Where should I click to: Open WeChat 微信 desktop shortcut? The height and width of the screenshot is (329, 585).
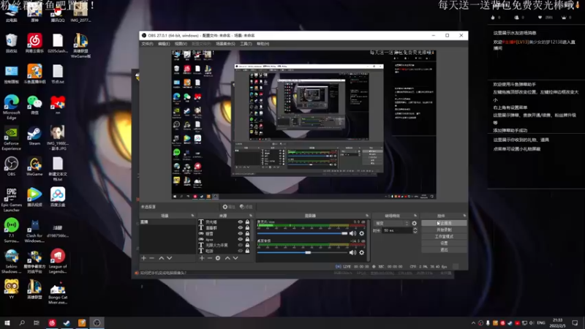pos(34,105)
